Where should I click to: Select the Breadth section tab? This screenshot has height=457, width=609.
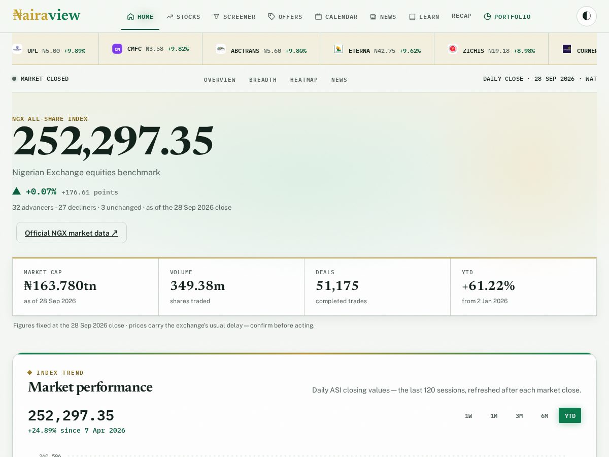pyautogui.click(x=263, y=80)
